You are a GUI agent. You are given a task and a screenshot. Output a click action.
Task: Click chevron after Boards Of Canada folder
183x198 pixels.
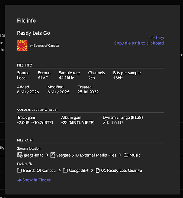(x=59, y=170)
